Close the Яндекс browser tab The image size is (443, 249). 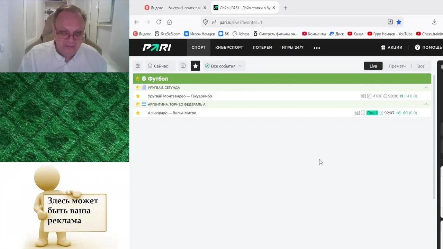coord(205,8)
